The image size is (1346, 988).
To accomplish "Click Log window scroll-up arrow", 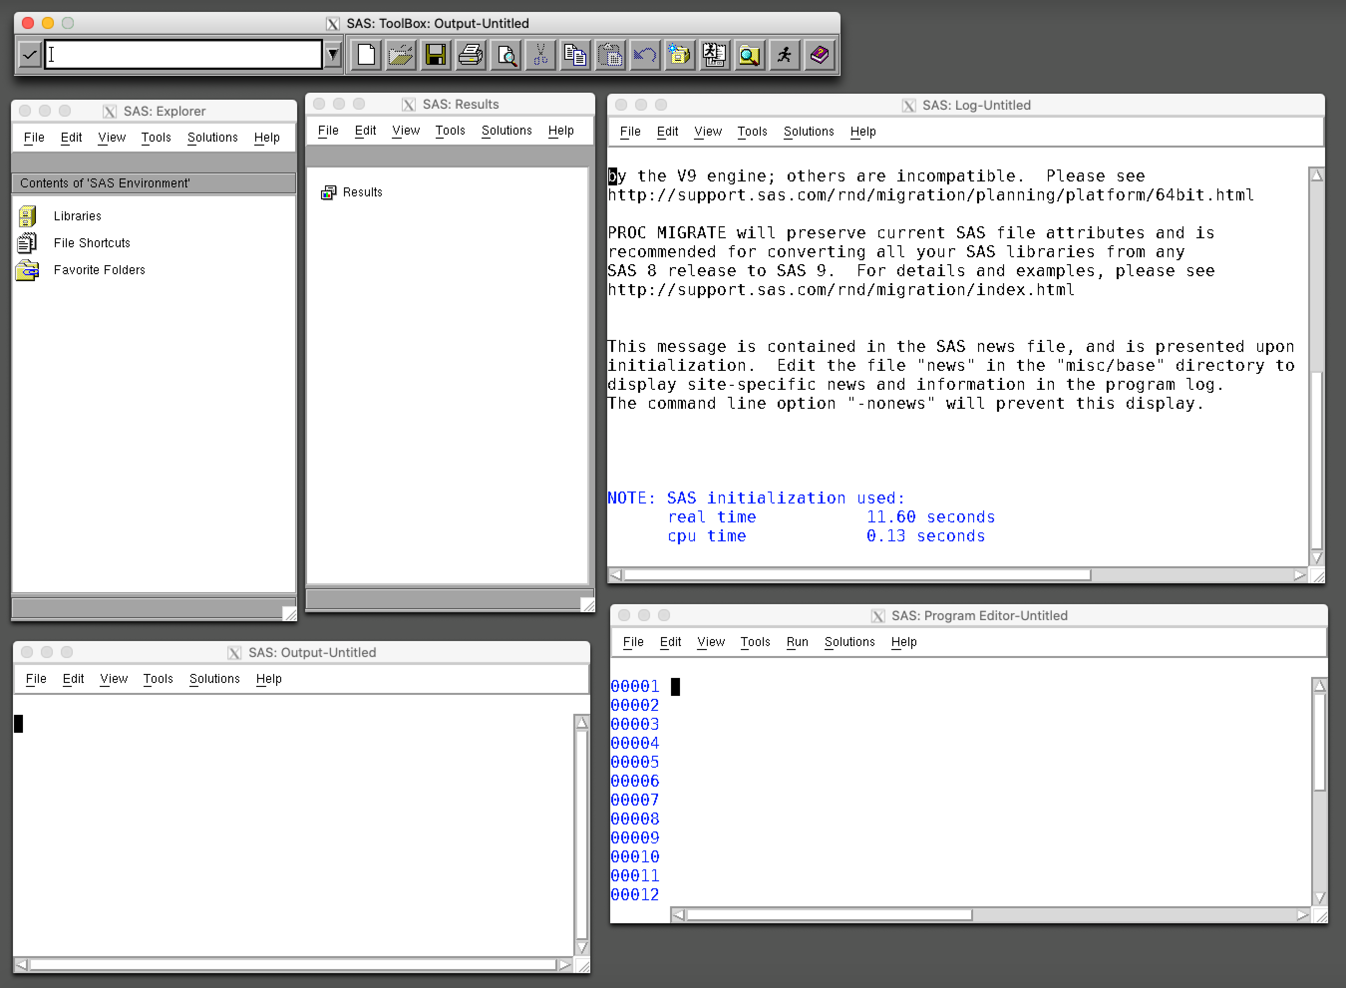I will 1317,175.
